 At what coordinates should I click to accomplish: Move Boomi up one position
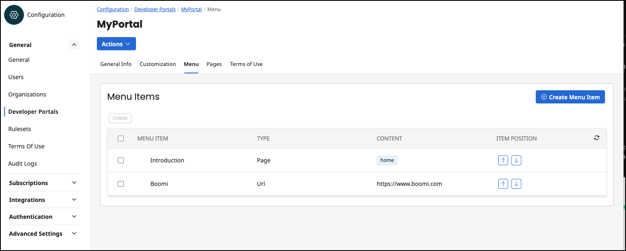[503, 183]
